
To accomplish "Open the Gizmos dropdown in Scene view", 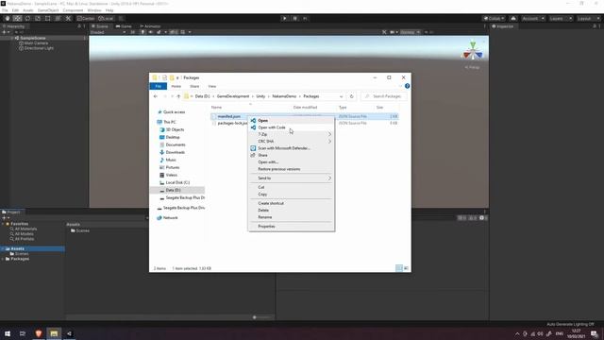I will click(x=410, y=32).
